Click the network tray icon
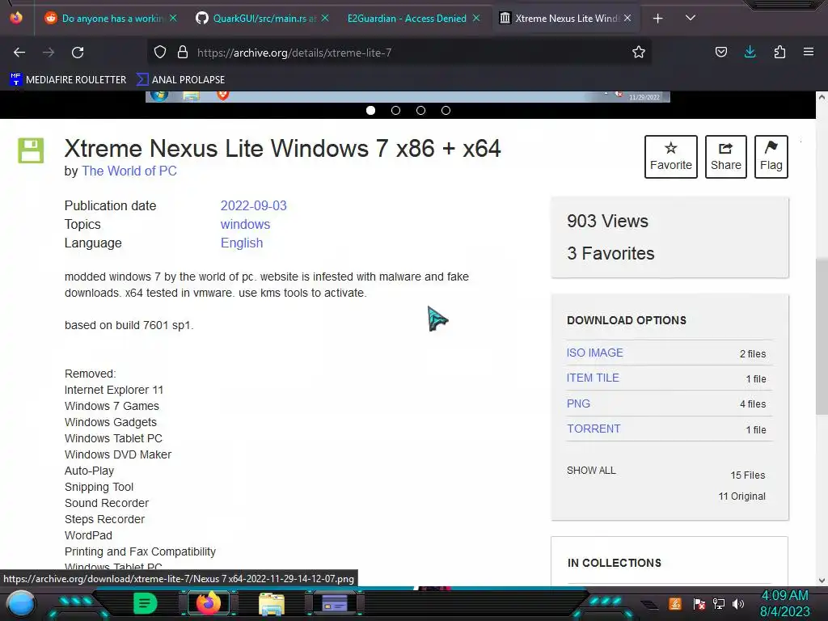This screenshot has height=621, width=828. (719, 603)
